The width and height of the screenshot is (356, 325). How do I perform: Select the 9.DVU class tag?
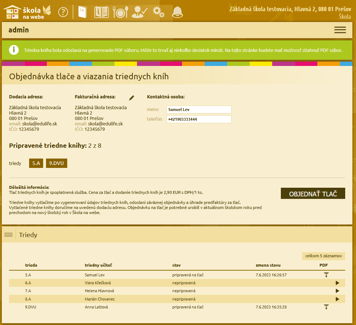56,163
